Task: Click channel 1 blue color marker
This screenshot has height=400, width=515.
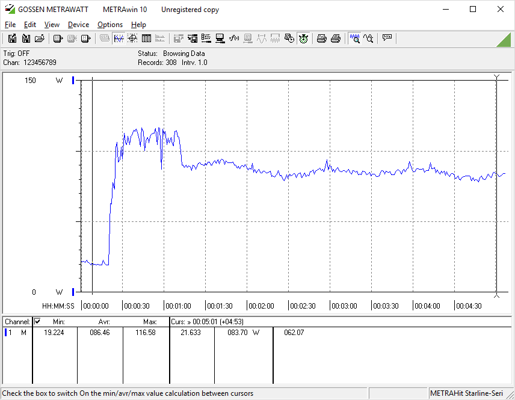Action: tap(5, 333)
